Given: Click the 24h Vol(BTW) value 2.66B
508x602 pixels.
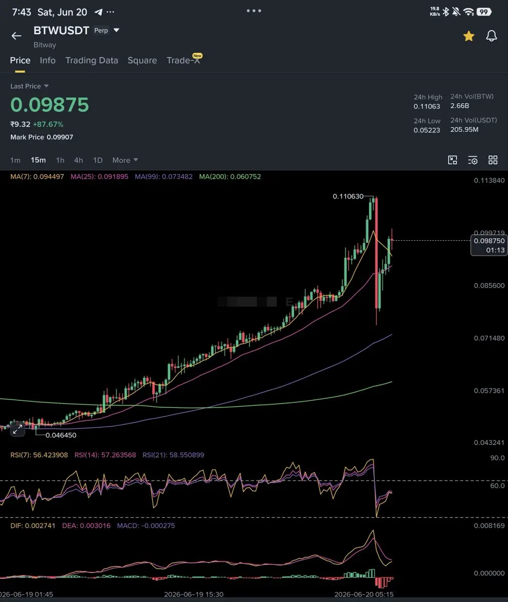Looking at the screenshot, I should coord(459,106).
